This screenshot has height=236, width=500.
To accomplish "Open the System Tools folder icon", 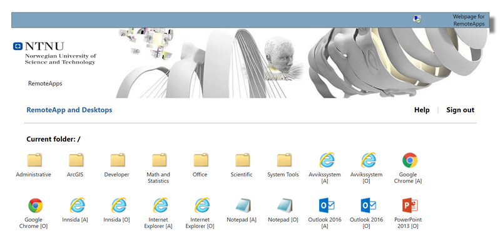I will point(284,160).
